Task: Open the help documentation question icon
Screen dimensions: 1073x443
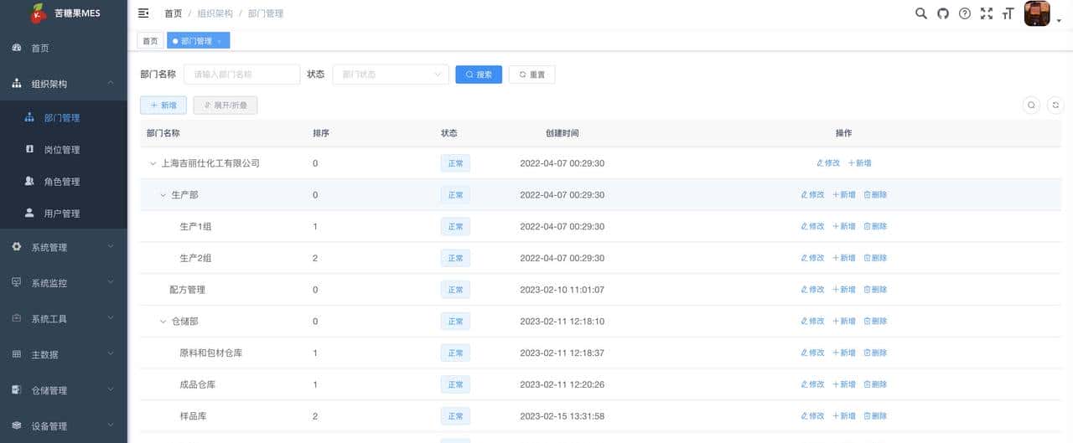Action: coord(965,13)
